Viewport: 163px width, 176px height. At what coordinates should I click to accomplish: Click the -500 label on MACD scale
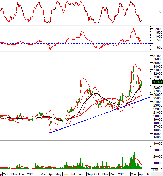[x=157, y=48]
